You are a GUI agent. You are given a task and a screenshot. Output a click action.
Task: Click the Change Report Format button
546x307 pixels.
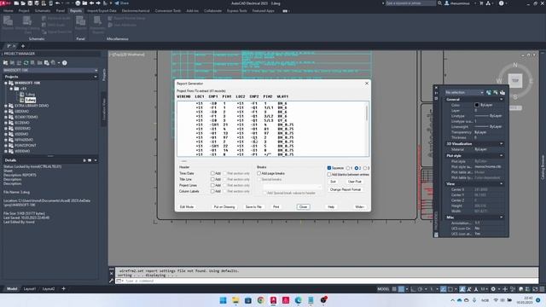click(345, 189)
